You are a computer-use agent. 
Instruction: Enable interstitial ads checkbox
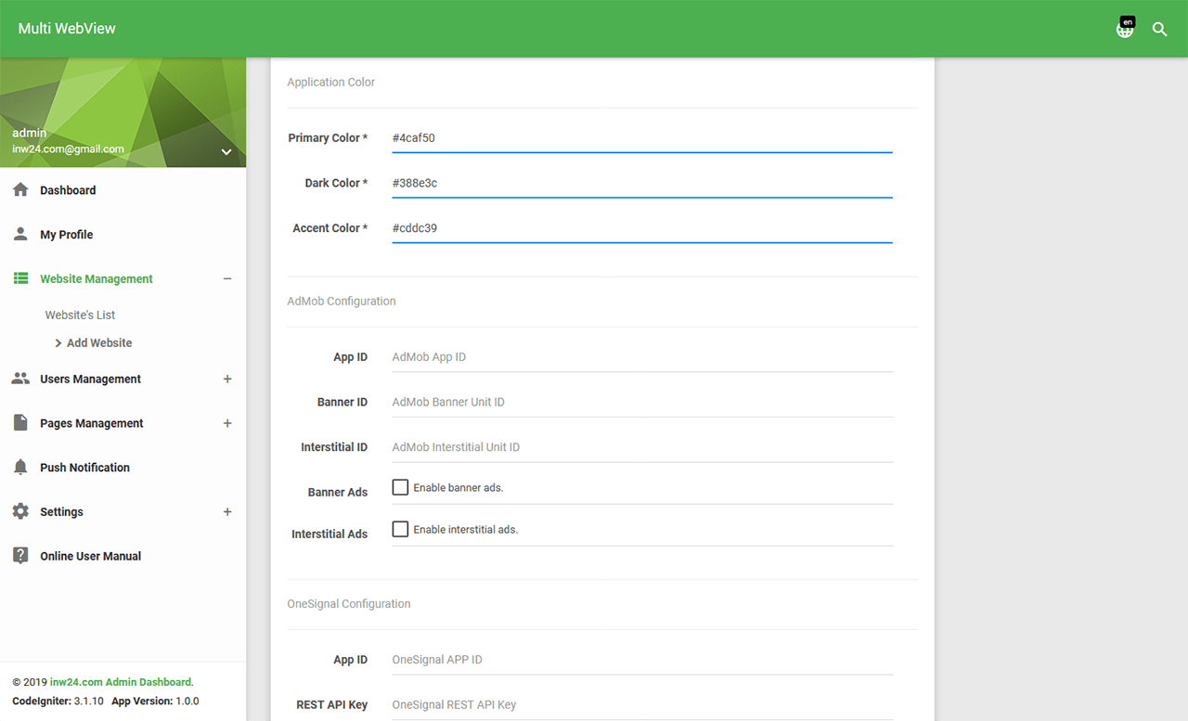point(400,529)
